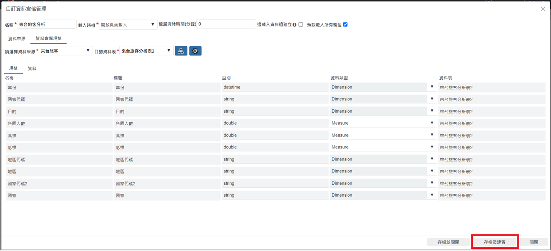Click info icon beside 邊載入資料邊建立
551x251 pixels.
(294, 25)
